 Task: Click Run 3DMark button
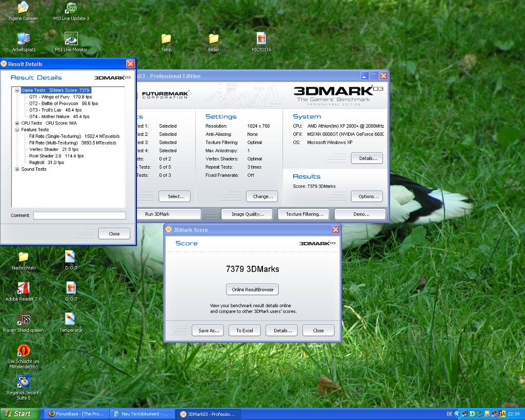click(169, 214)
